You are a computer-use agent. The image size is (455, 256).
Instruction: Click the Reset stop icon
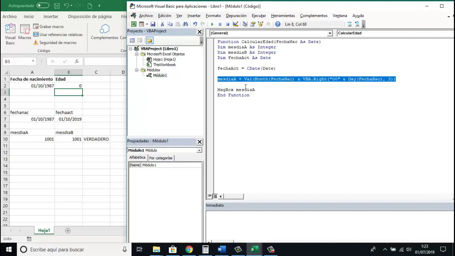point(227,24)
